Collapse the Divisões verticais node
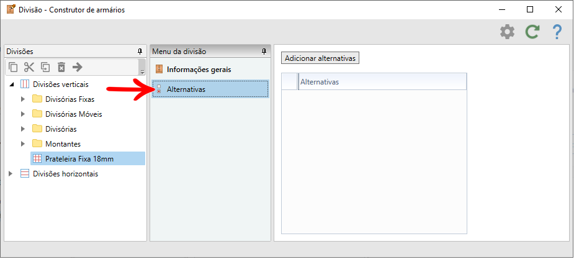 [x=11, y=84]
